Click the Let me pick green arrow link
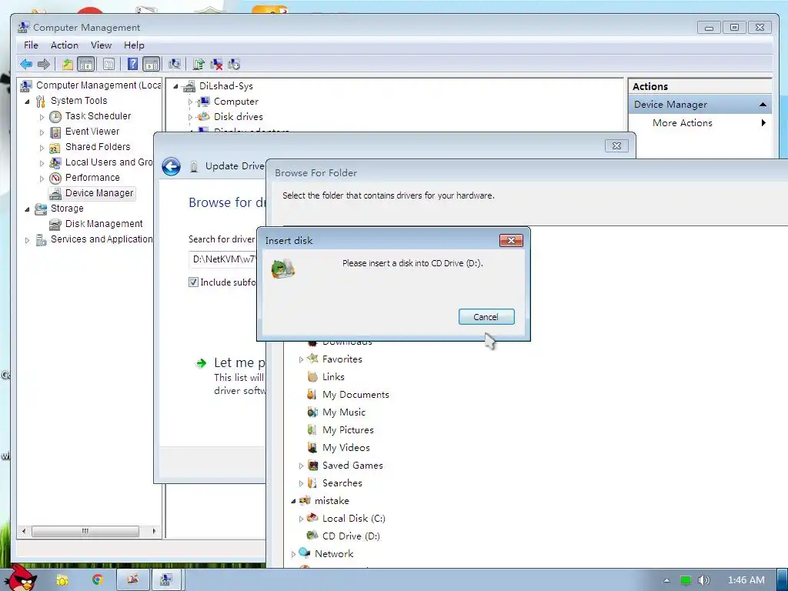 [201, 363]
